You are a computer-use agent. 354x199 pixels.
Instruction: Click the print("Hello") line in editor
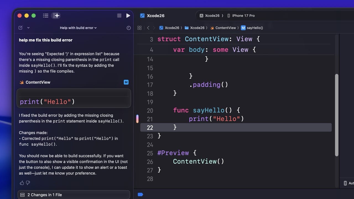pos(216,119)
